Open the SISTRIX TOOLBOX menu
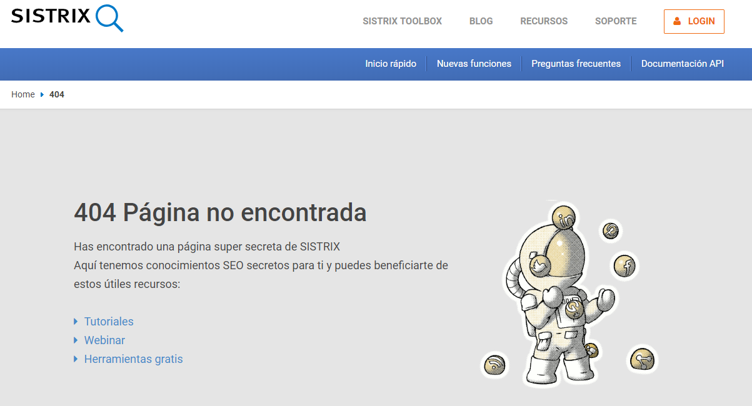 click(x=402, y=21)
